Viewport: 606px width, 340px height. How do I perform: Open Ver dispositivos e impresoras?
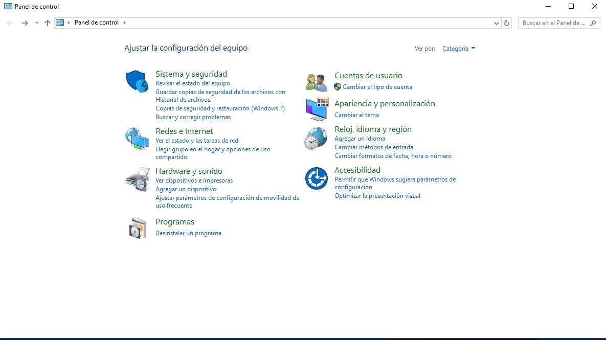click(x=194, y=180)
